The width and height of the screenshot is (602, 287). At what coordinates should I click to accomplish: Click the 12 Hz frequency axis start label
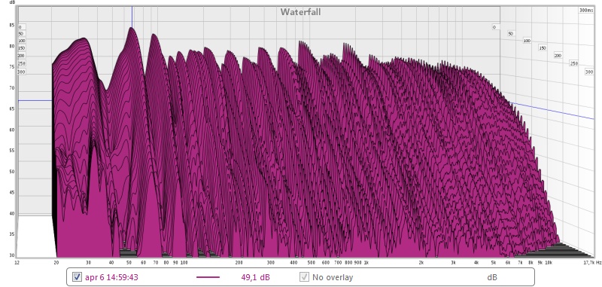click(17, 262)
